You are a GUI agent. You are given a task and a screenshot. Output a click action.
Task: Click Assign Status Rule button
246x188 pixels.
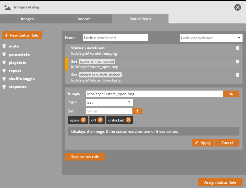coord(221,182)
